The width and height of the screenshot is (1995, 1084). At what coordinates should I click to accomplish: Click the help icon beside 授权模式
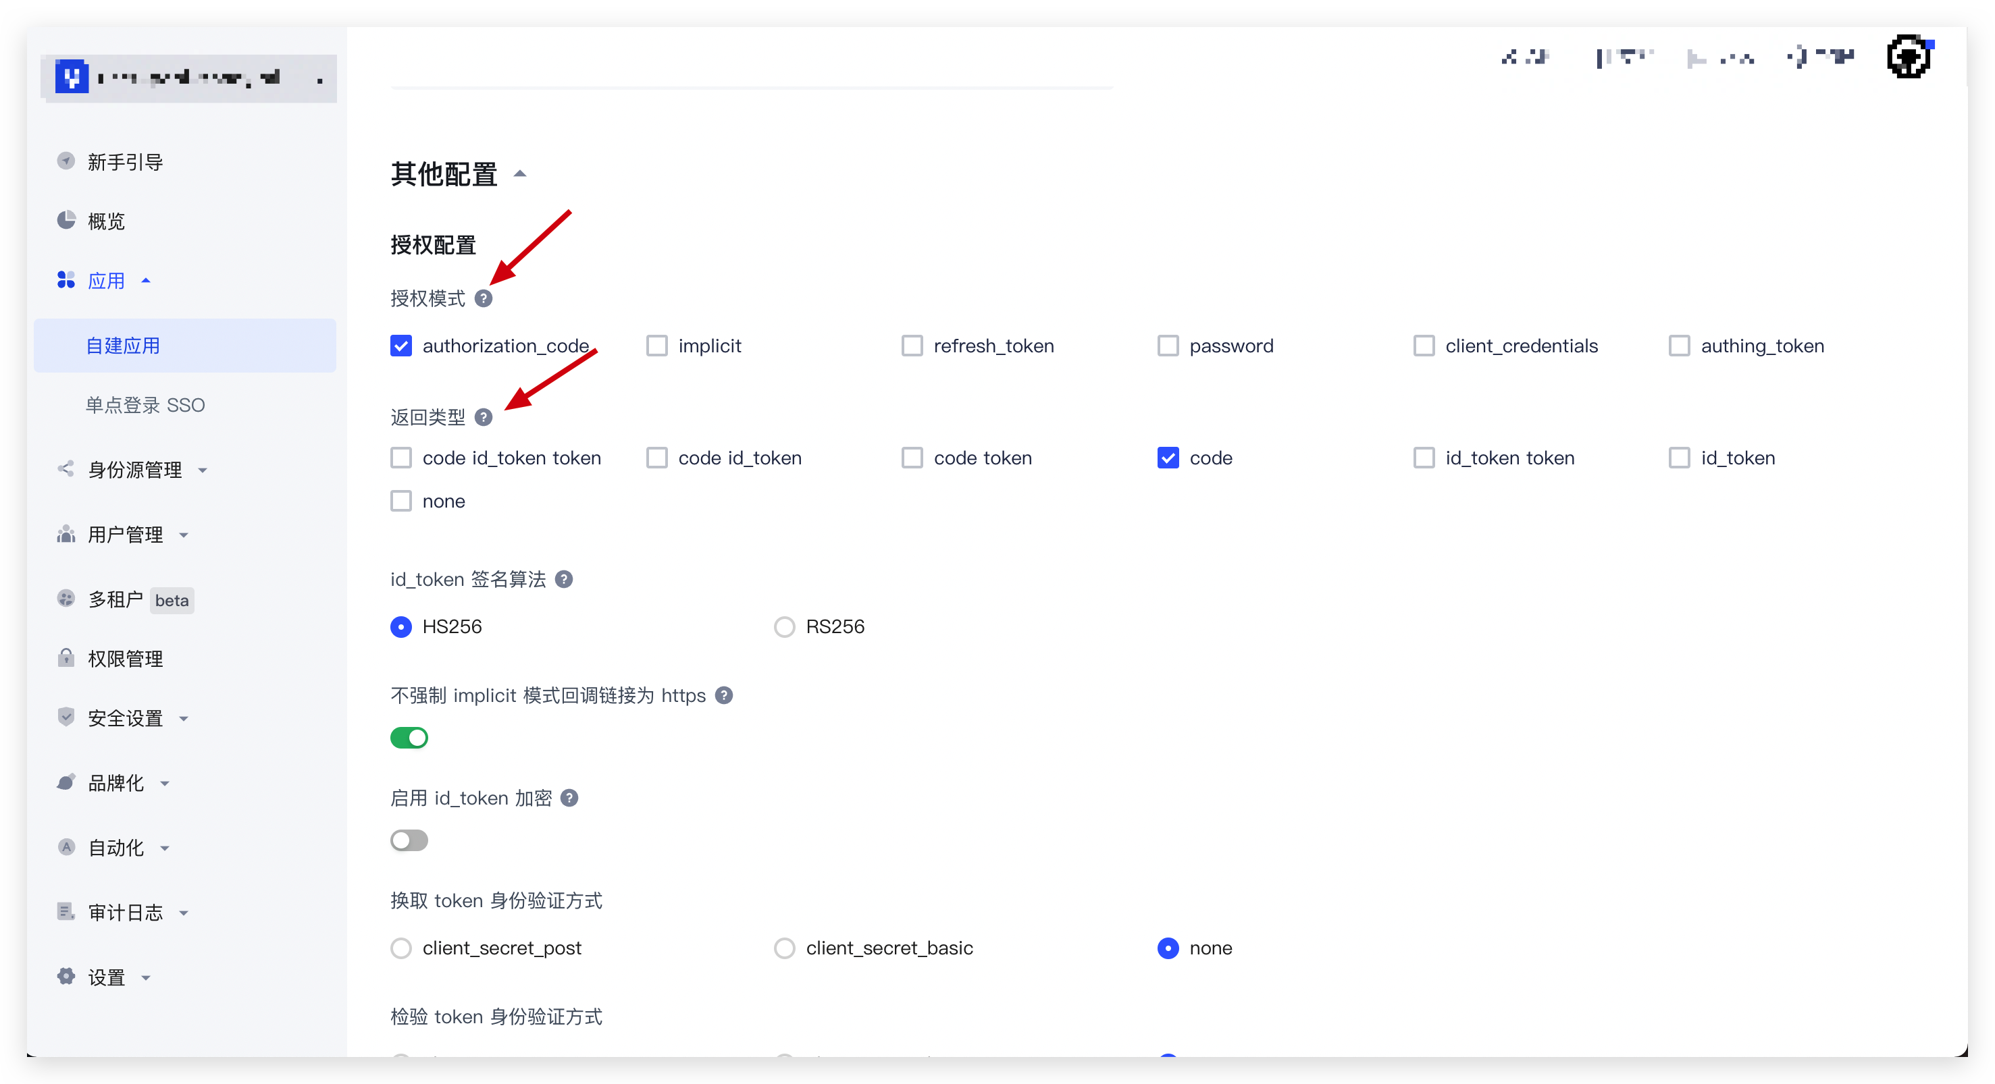pyautogui.click(x=485, y=299)
